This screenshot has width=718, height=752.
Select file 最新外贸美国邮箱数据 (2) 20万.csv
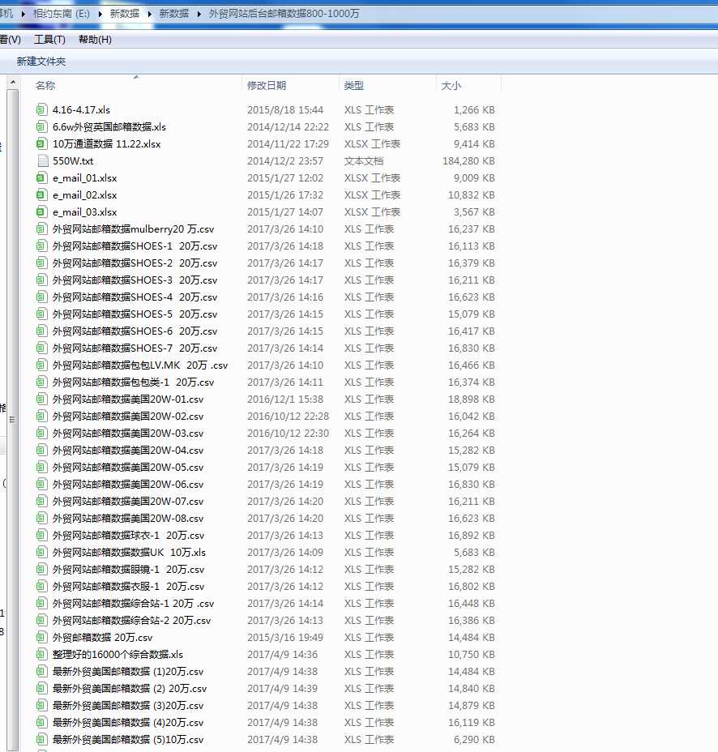pos(130,689)
